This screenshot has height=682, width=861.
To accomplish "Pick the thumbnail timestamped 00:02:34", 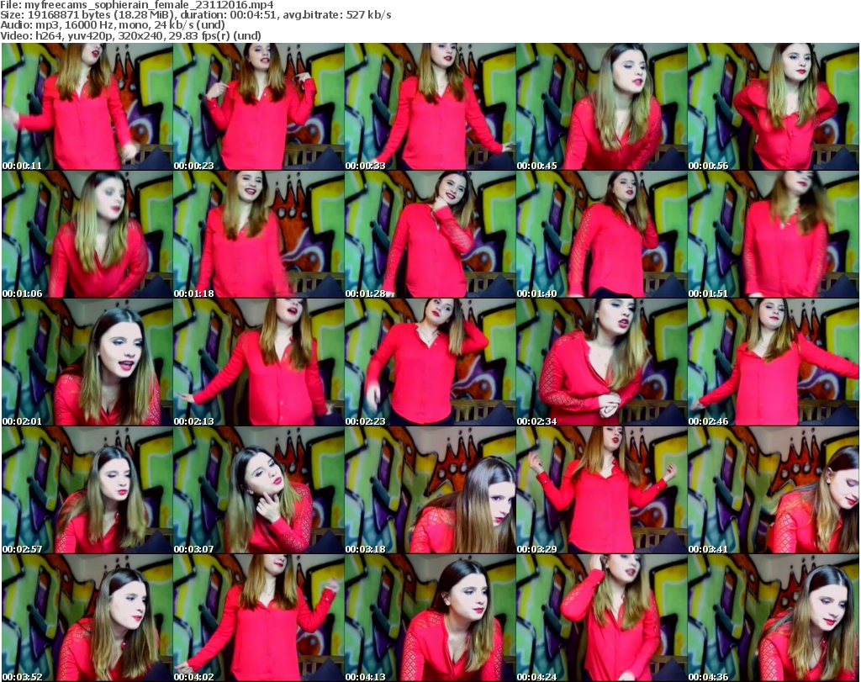I will tap(601, 362).
